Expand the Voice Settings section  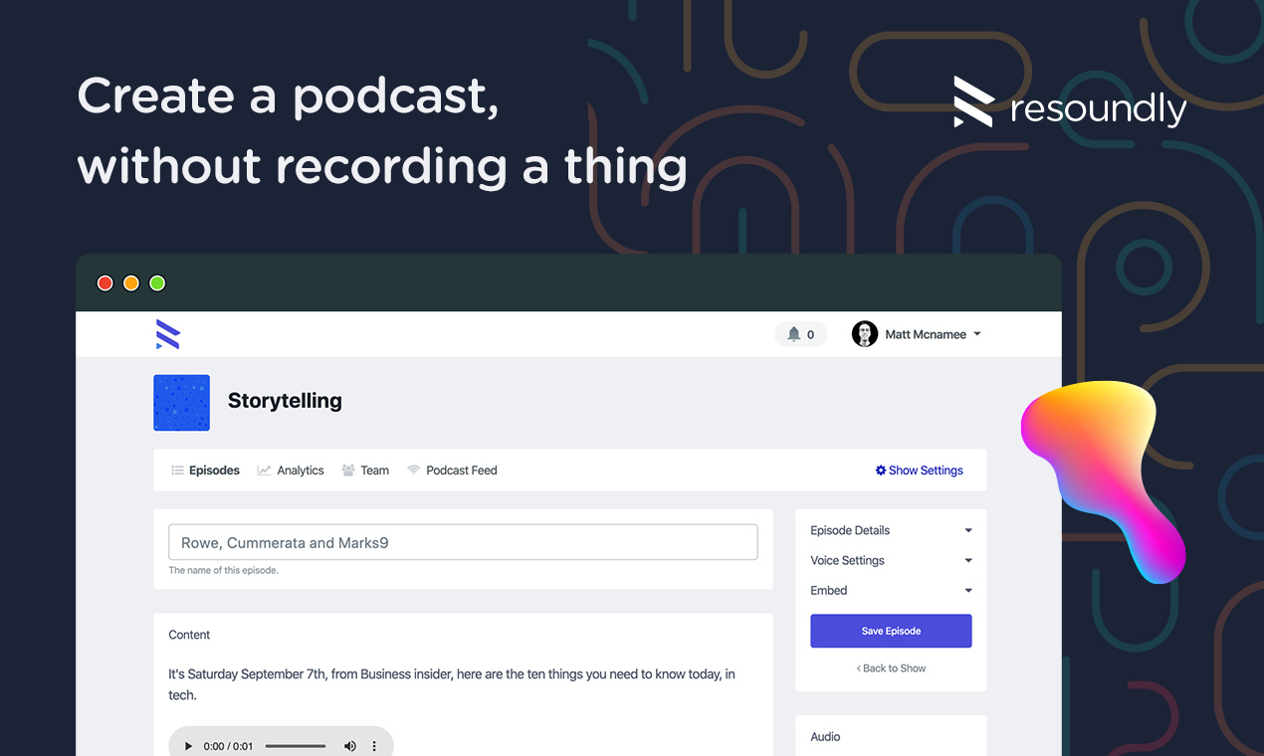(x=891, y=560)
